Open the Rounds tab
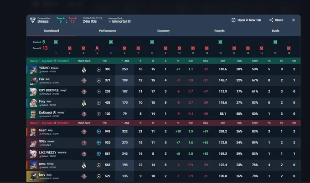310x183 pixels. coord(219,31)
